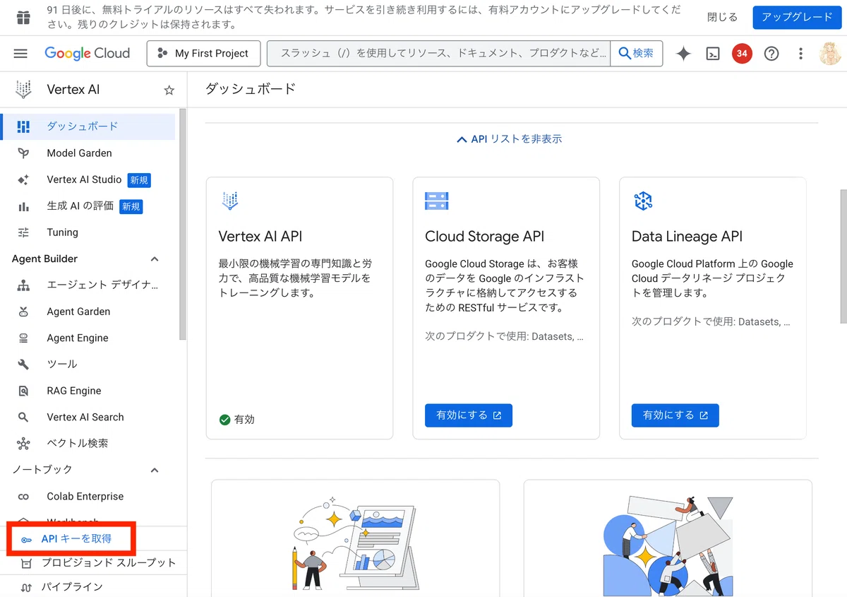Enable Data Lineage API with 有効にする
The width and height of the screenshot is (847, 597).
coord(675,415)
